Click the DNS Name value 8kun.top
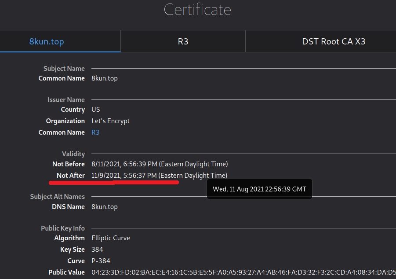Screen dimensions: 396x279 (105, 207)
